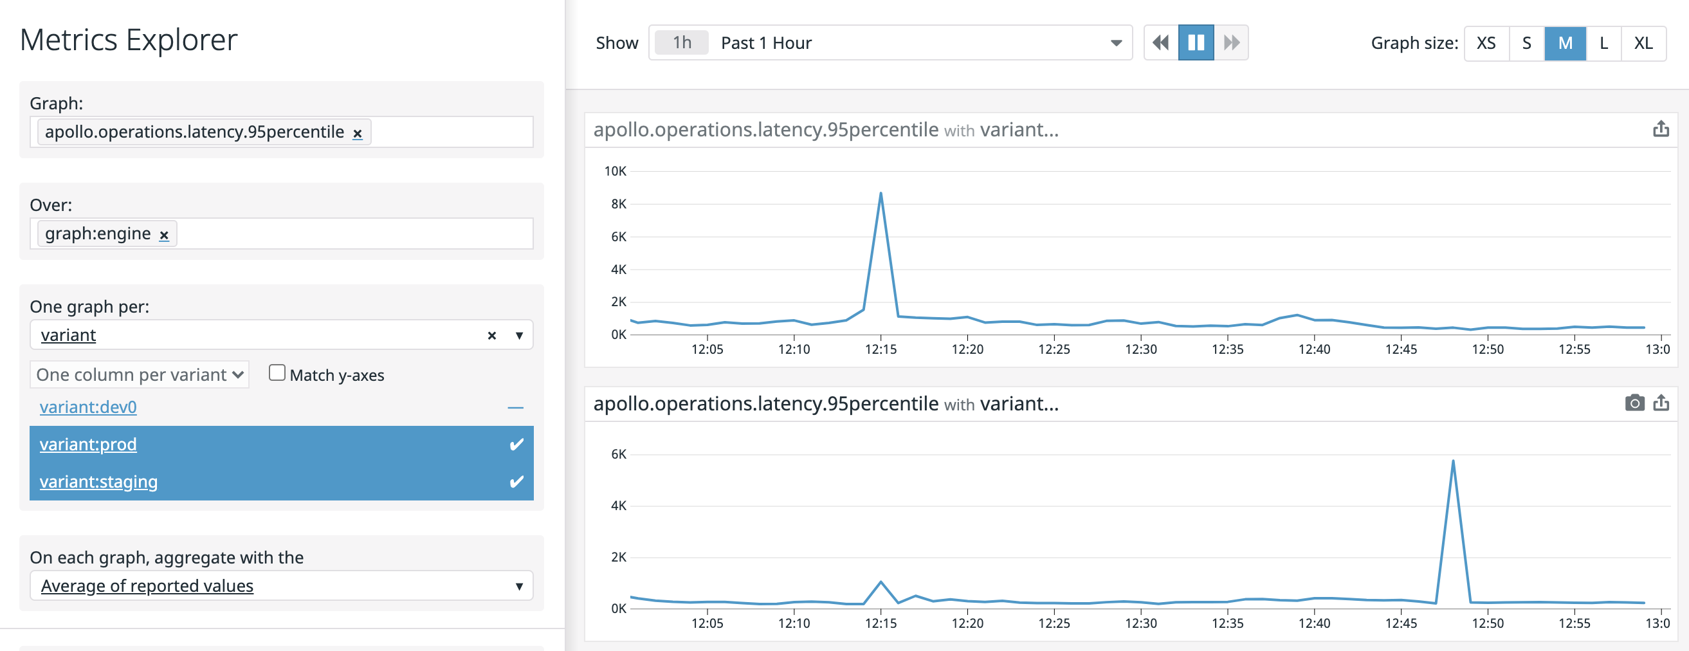Viewport: 1689px width, 651px height.
Task: Select the XL graph size
Action: [x=1643, y=42]
